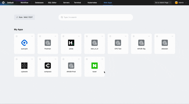Star the atlassian app
Screen dimensions: 189x104
(x=157, y=36)
